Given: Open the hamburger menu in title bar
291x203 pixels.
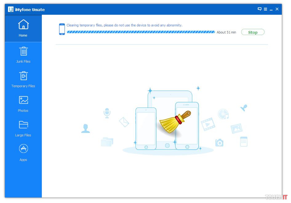Looking at the screenshot, I should [x=265, y=9].
